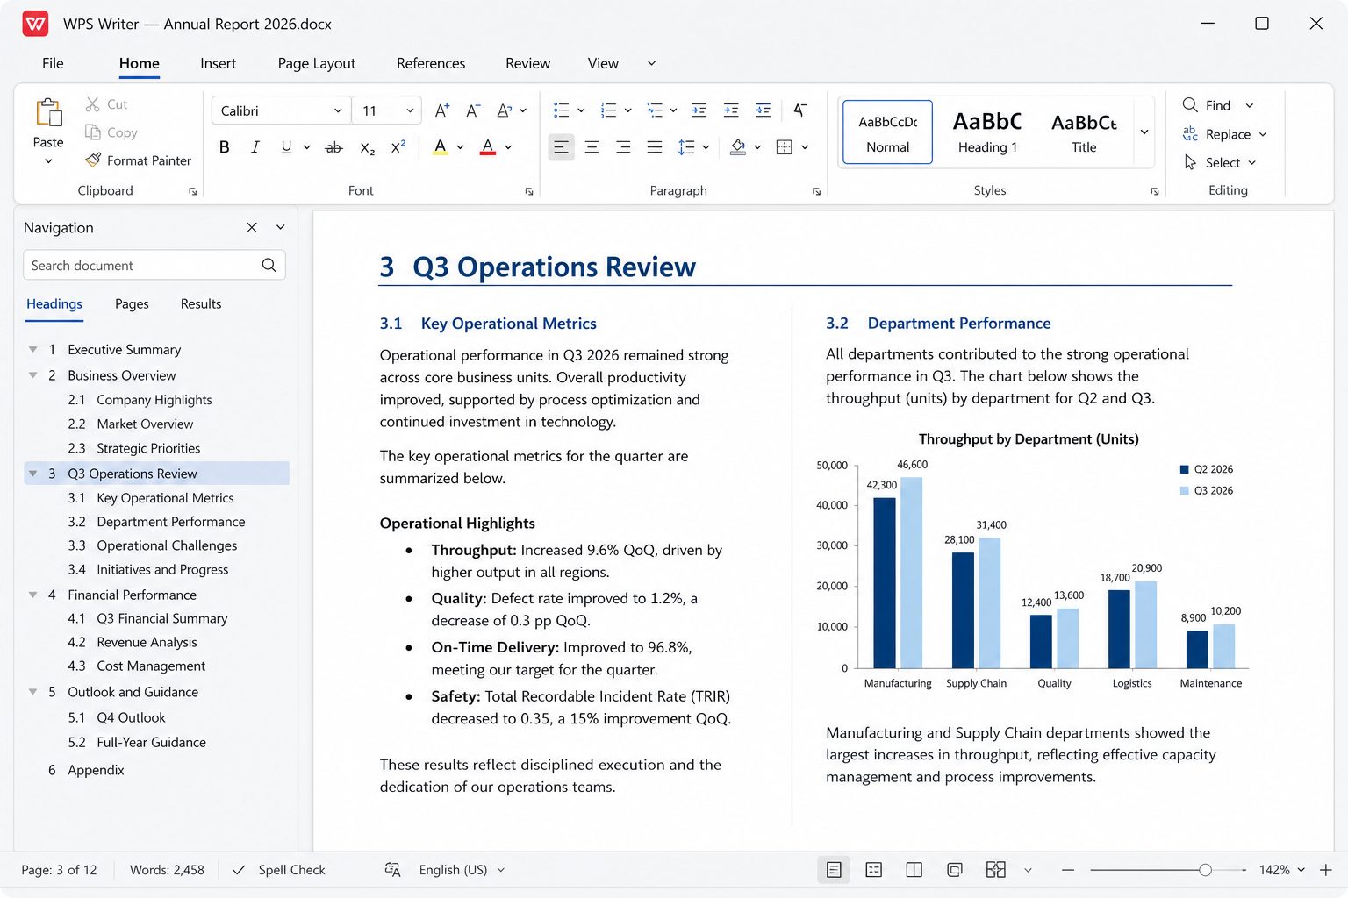The width and height of the screenshot is (1348, 898).
Task: Insert a bulleted list
Action: point(561,110)
